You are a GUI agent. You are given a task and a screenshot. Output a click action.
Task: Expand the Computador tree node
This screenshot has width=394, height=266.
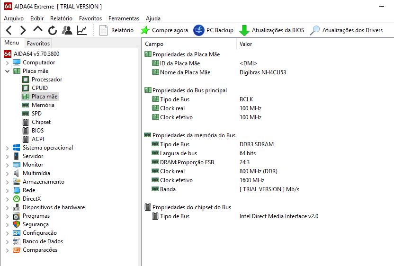(x=7, y=62)
